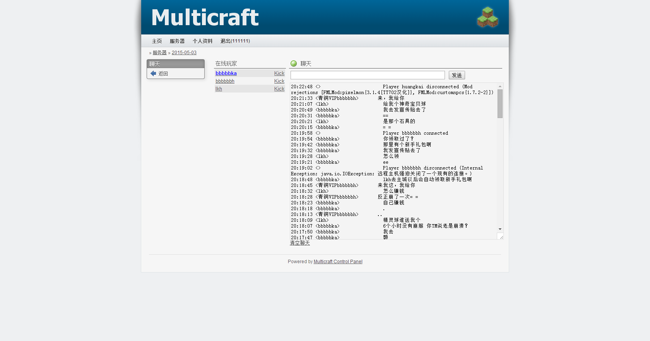The image size is (650, 341).
Task: Log out via 退出(111111)
Action: [x=235, y=41]
